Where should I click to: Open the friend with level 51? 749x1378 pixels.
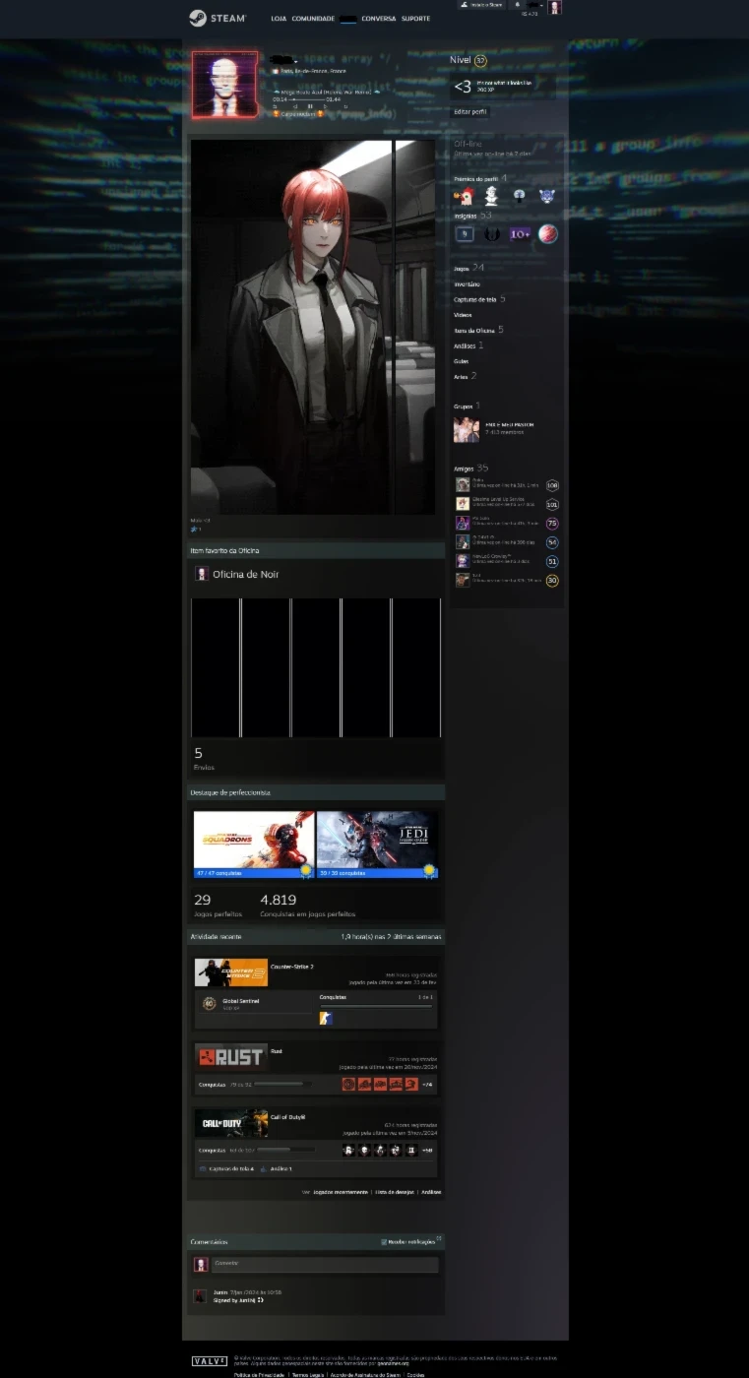(508, 560)
